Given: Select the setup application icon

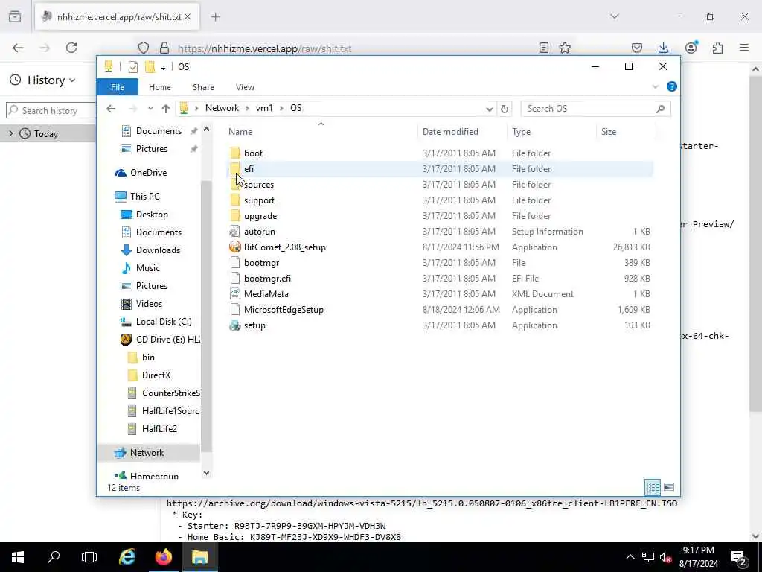Looking at the screenshot, I should (235, 325).
